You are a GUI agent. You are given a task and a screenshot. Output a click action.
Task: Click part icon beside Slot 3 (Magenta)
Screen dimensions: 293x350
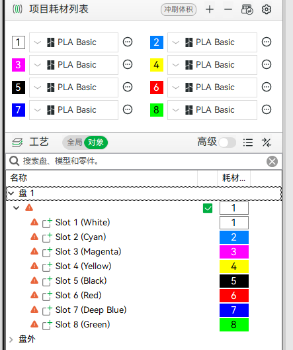coord(47,253)
